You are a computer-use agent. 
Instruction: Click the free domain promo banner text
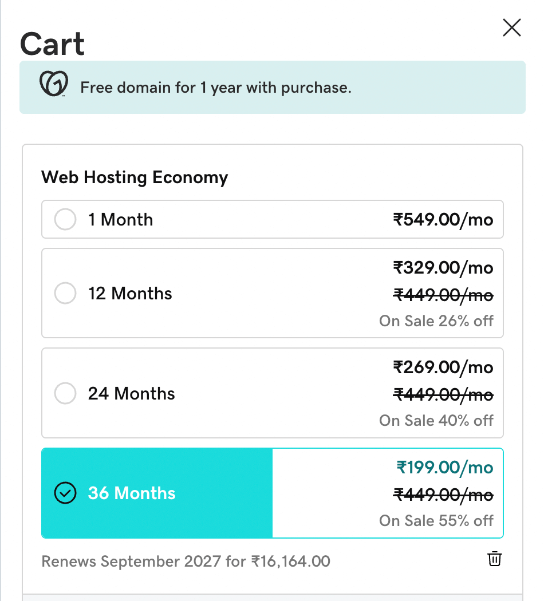pyautogui.click(x=215, y=88)
